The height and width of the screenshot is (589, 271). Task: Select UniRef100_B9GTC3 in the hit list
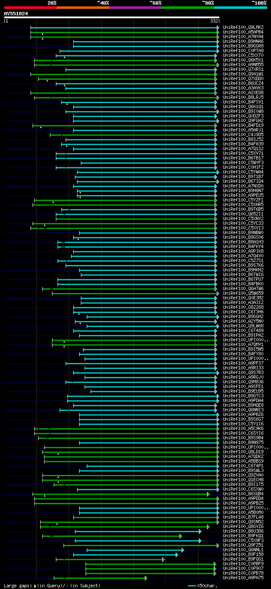pyautogui.click(x=243, y=396)
